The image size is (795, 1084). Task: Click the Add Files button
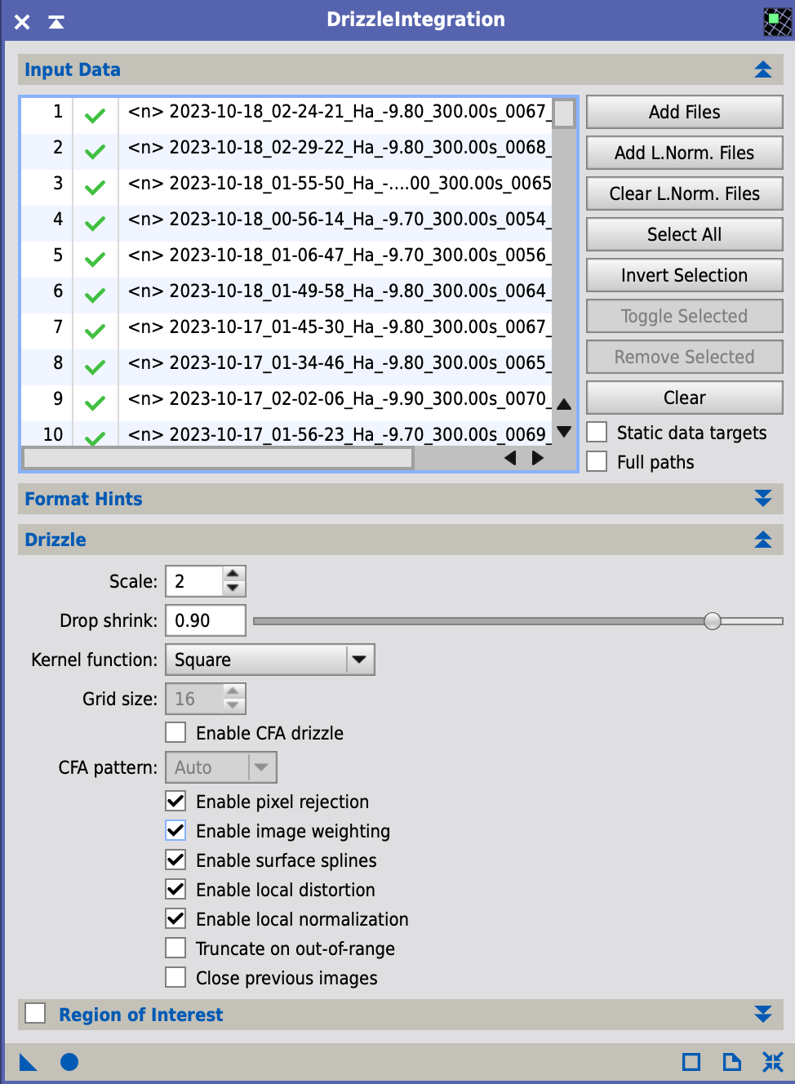(685, 112)
